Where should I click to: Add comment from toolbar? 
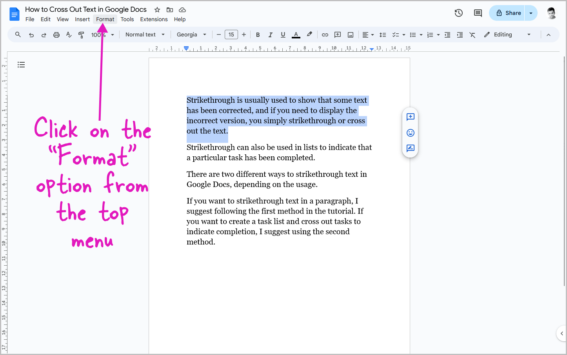(x=338, y=34)
